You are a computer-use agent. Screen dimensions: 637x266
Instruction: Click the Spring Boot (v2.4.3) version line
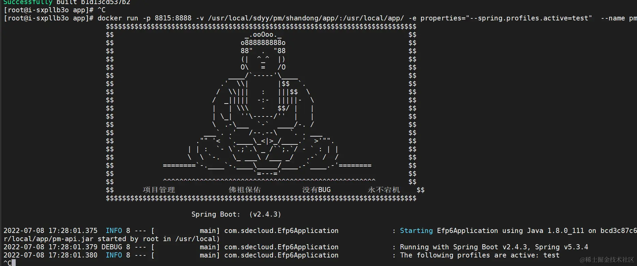tap(236, 214)
